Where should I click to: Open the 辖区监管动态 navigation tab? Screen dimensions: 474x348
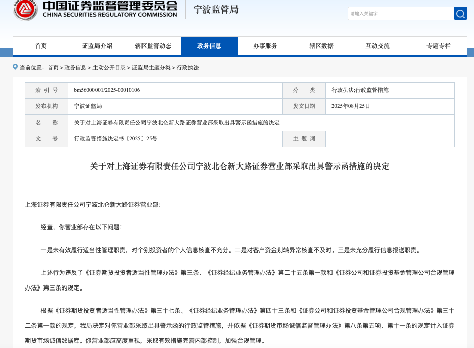(x=153, y=46)
